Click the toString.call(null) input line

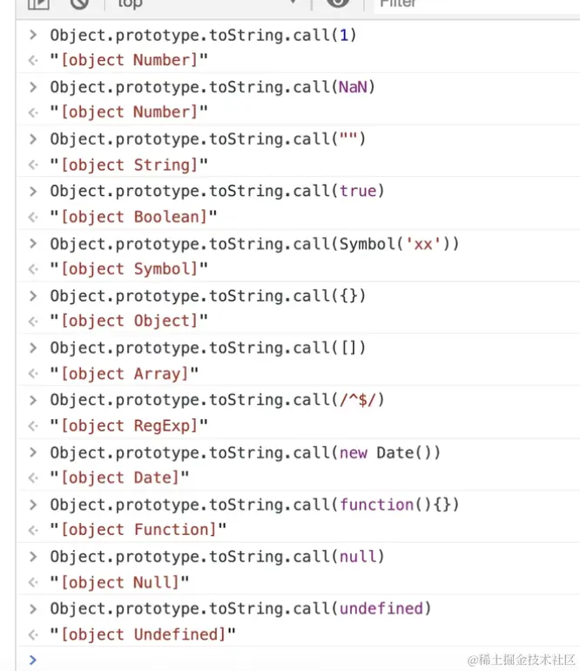[218, 557]
